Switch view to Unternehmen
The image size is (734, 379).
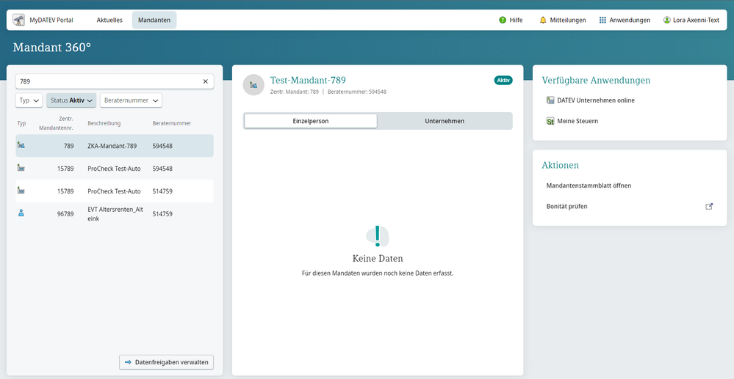pos(445,121)
